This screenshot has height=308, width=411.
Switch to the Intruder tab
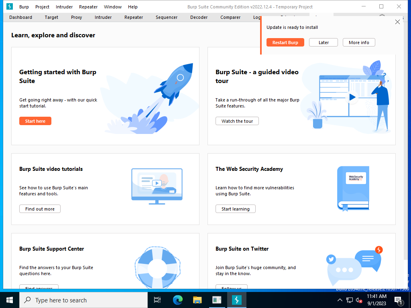coord(103,17)
